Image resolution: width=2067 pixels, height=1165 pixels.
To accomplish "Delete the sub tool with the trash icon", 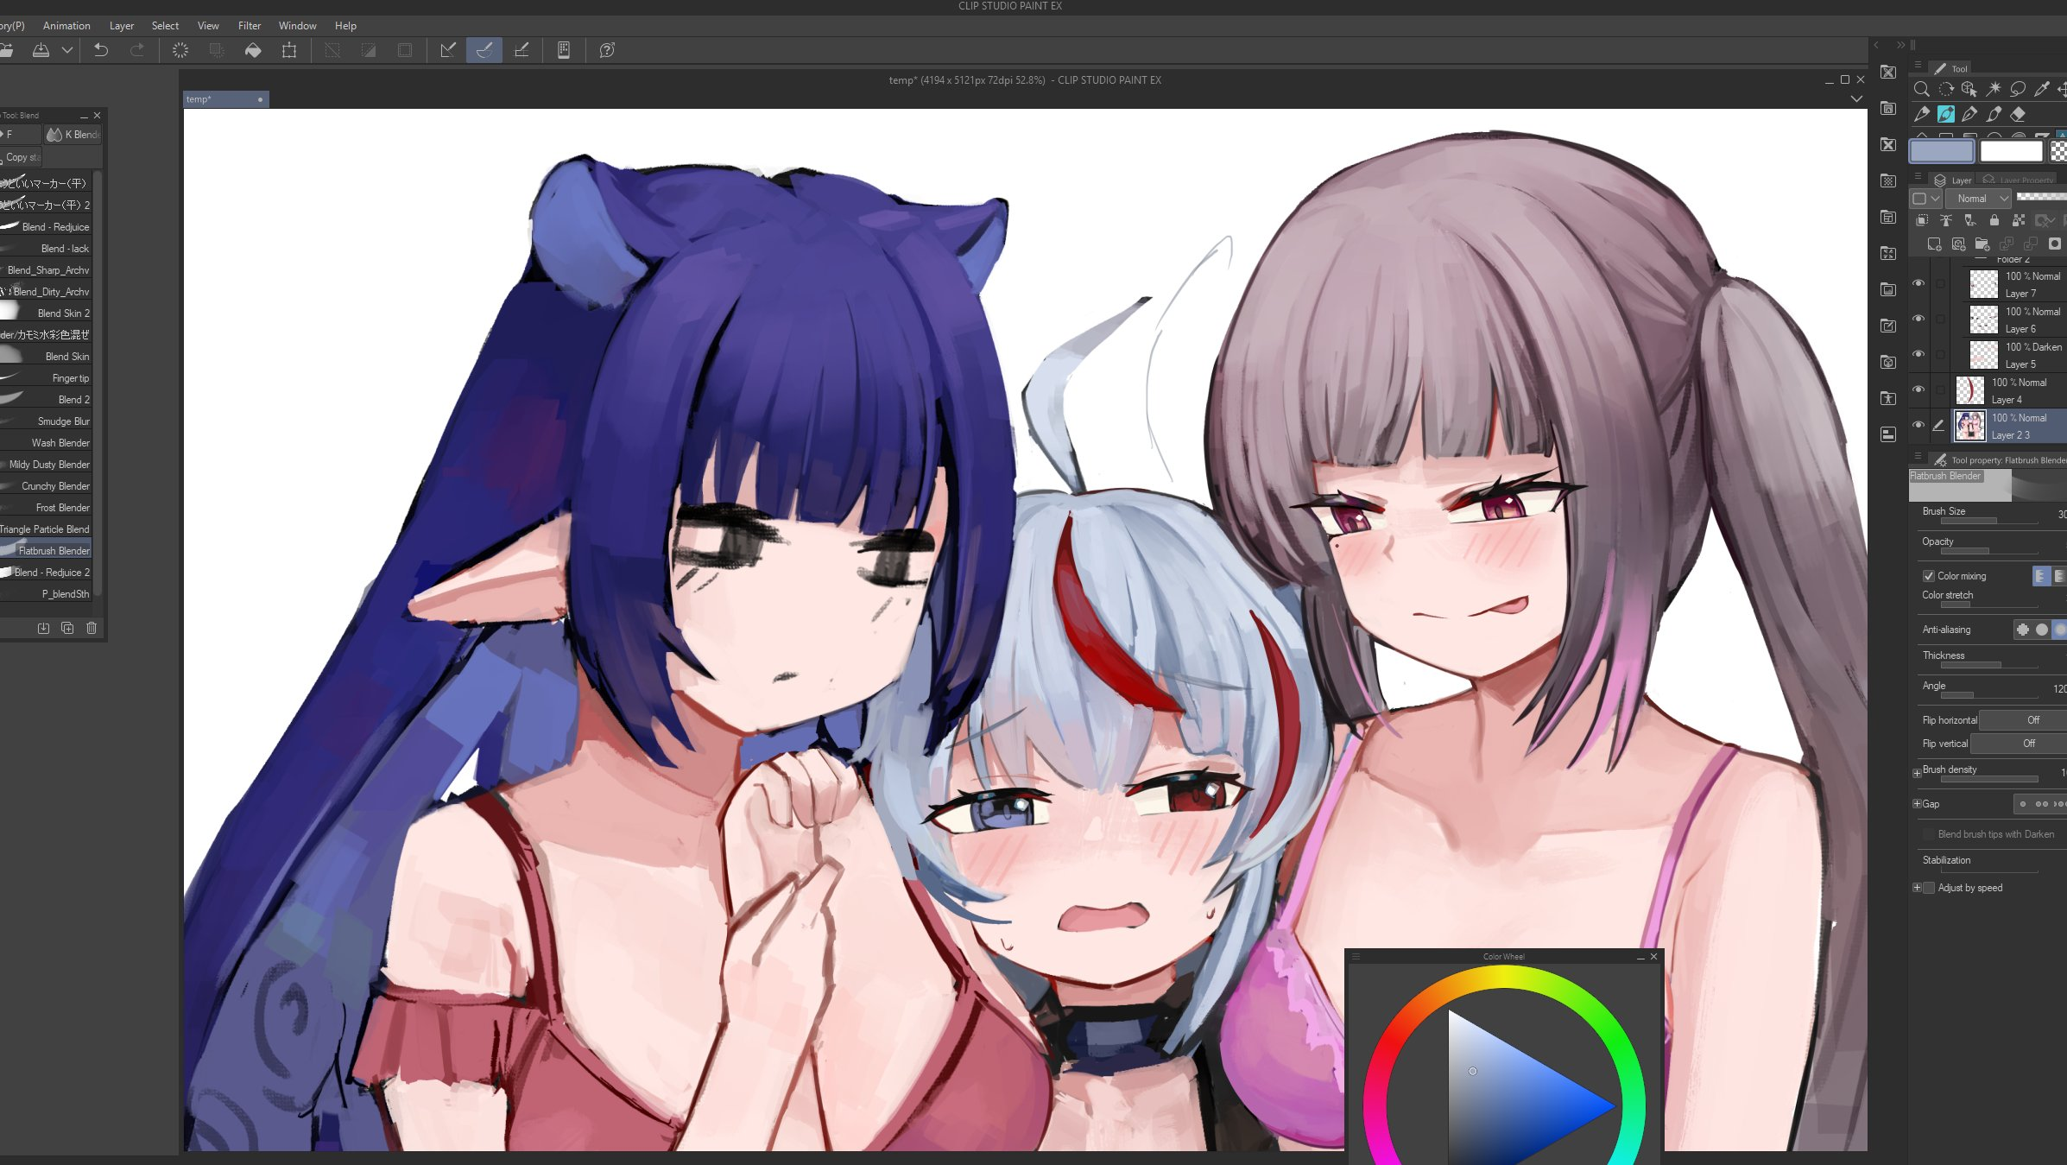I will point(92,628).
